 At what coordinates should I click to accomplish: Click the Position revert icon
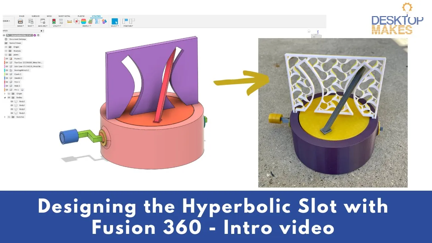coord(132,21)
